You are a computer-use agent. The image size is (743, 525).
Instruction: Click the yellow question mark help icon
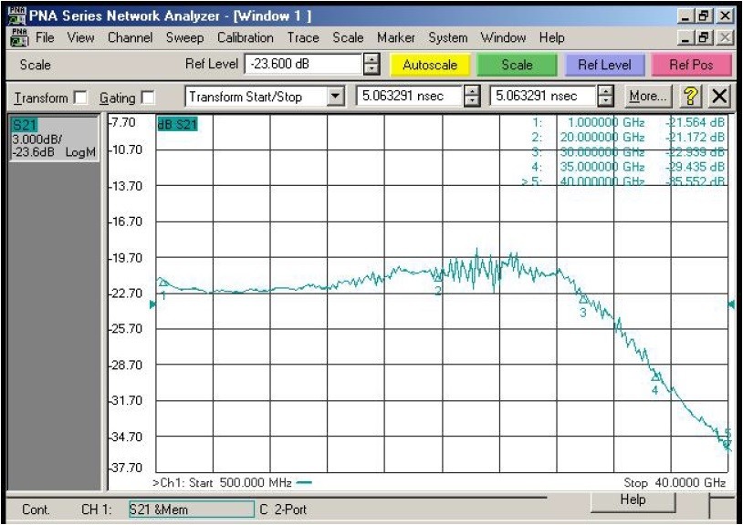coord(691,97)
